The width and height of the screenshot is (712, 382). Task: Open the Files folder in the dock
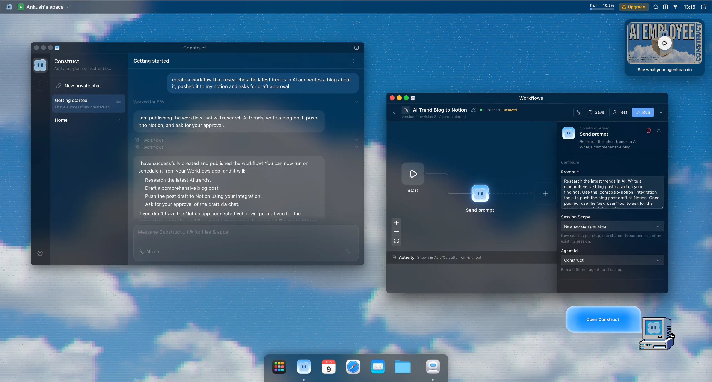click(x=402, y=367)
